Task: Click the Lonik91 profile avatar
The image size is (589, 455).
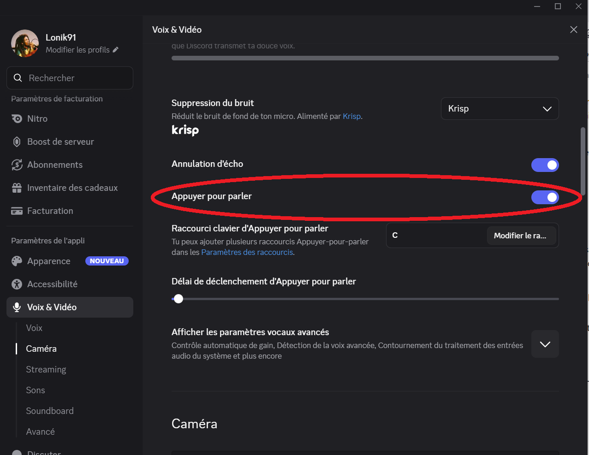Action: point(25,43)
